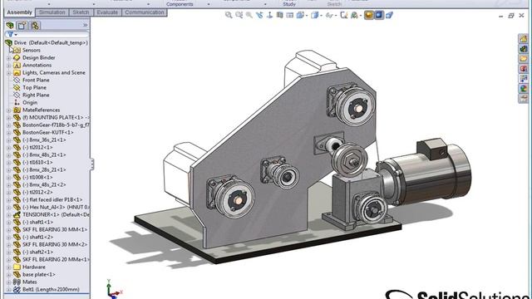Select the Origin icon in the tree
This screenshot has height=299, width=532.
coord(17,102)
